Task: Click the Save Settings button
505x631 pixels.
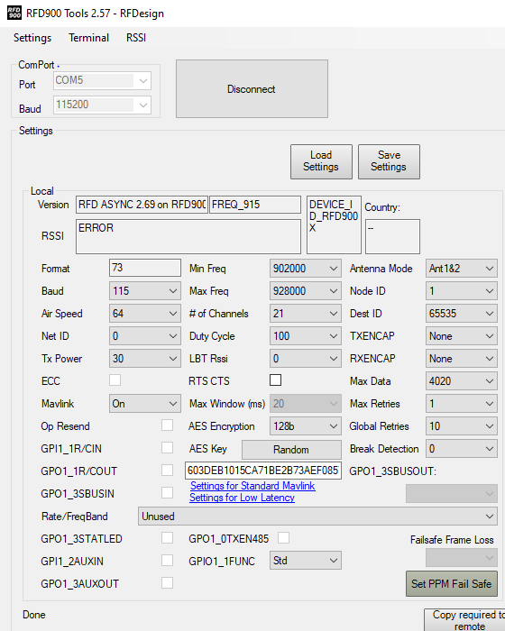Action: (x=389, y=161)
